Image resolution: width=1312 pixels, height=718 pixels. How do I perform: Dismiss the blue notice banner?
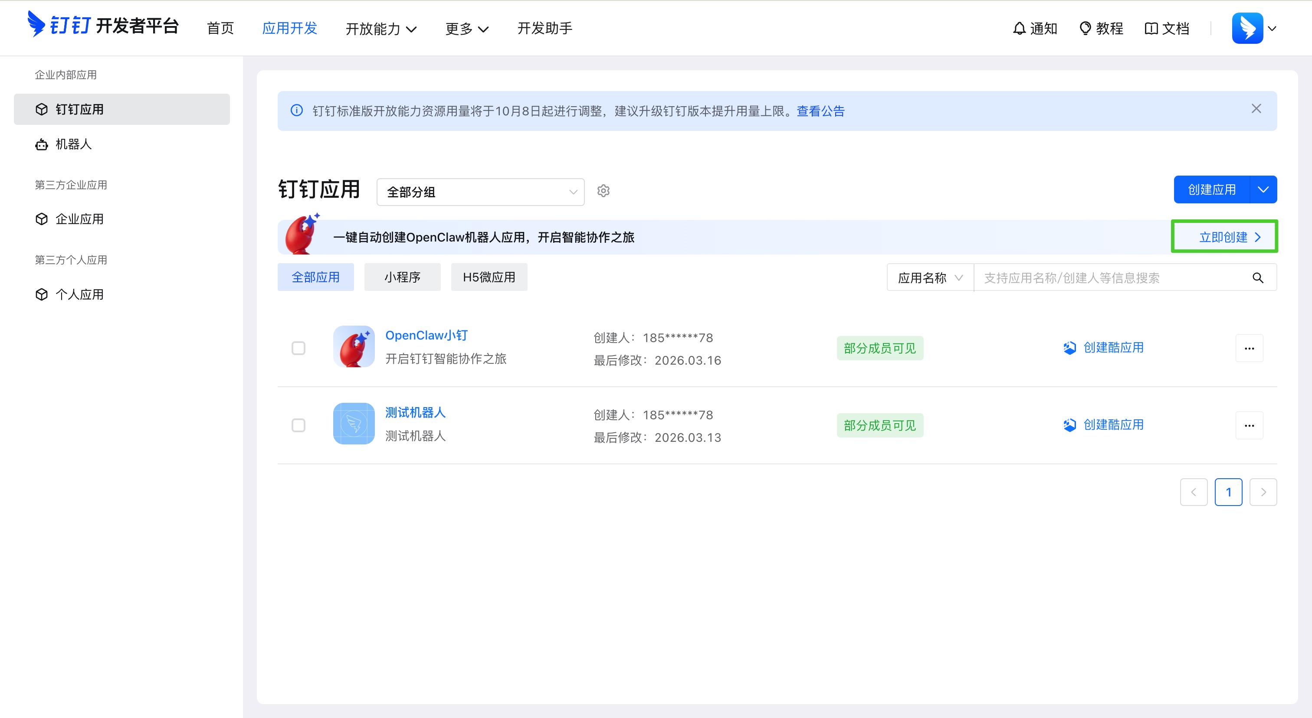pyautogui.click(x=1256, y=108)
